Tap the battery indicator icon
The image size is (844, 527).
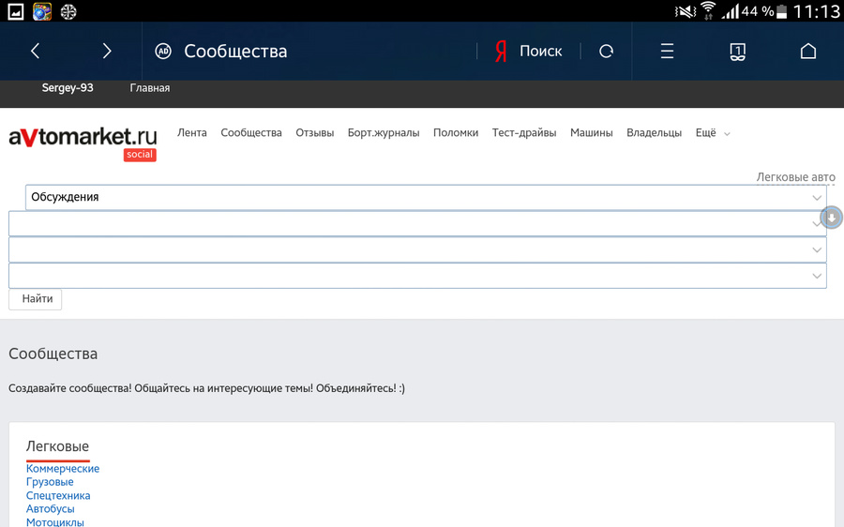point(782,11)
